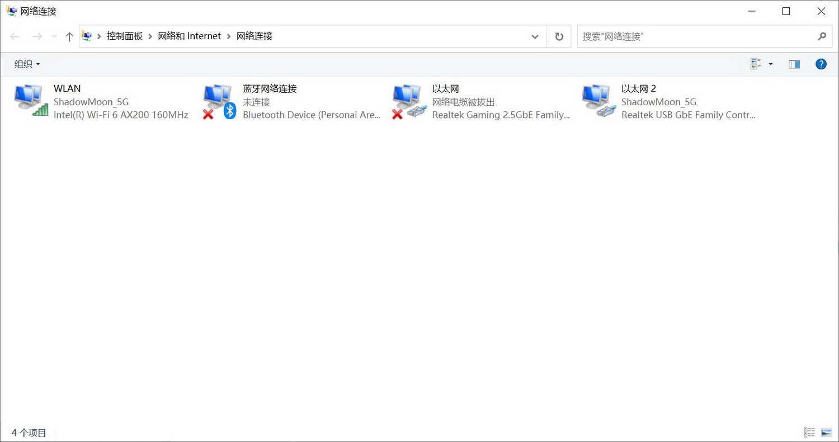Click "Realtek Gaming 2.5GbE Family..." text
The width and height of the screenshot is (839, 442).
click(x=501, y=115)
